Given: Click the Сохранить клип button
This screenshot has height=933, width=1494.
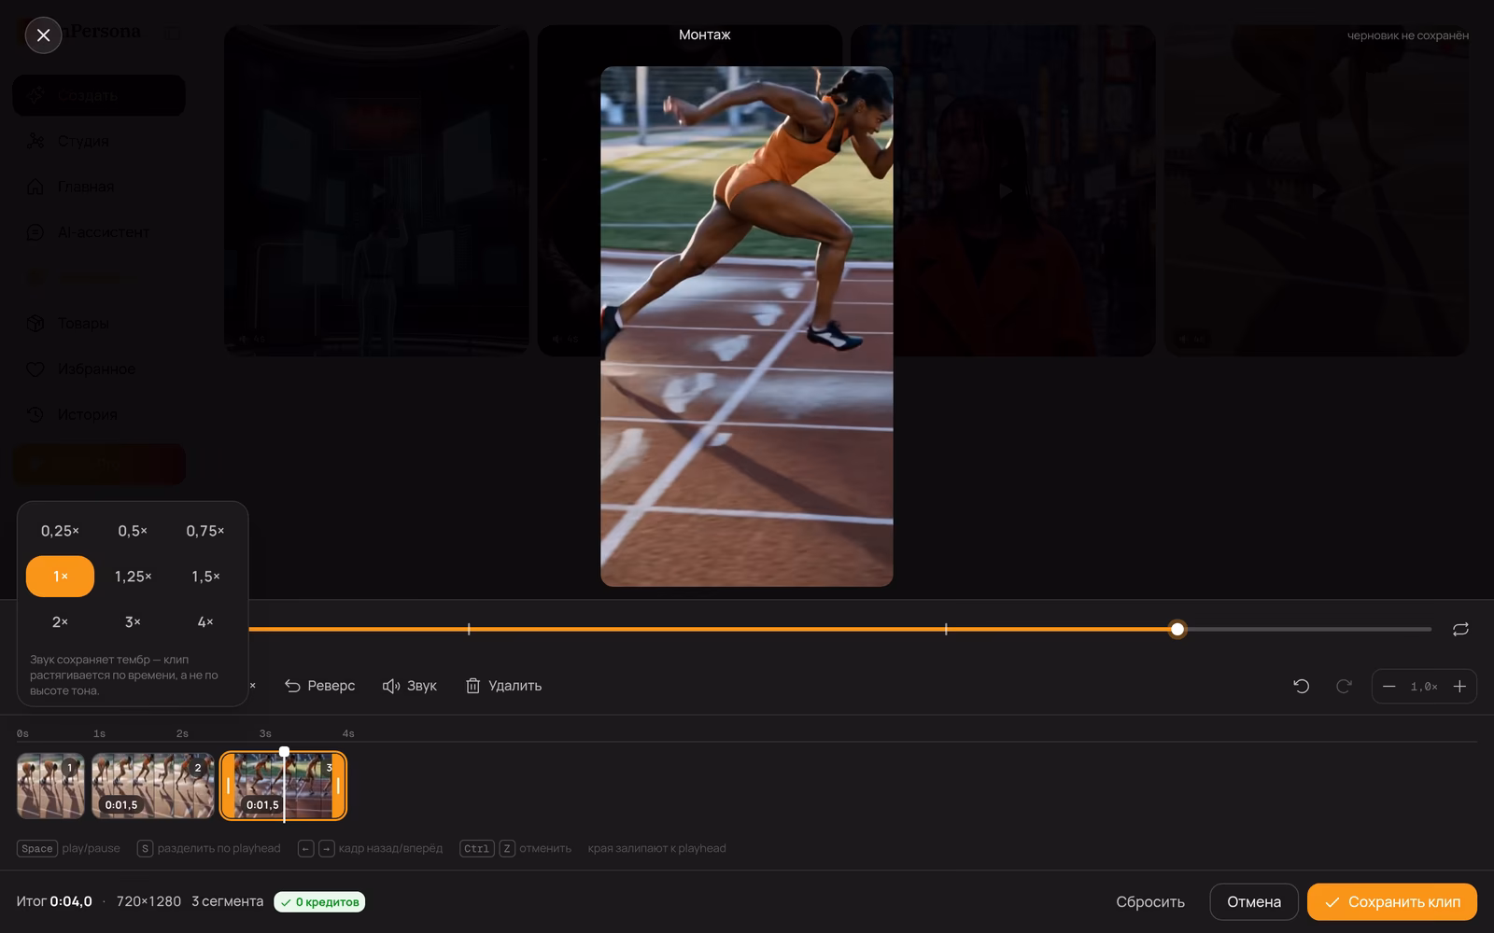Looking at the screenshot, I should (x=1392, y=902).
